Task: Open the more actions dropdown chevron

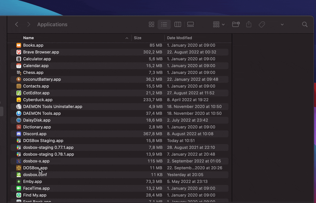Action: coord(282,24)
